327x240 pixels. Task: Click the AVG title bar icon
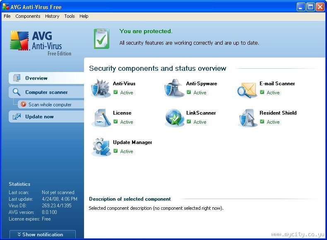pyautogui.click(x=6, y=7)
